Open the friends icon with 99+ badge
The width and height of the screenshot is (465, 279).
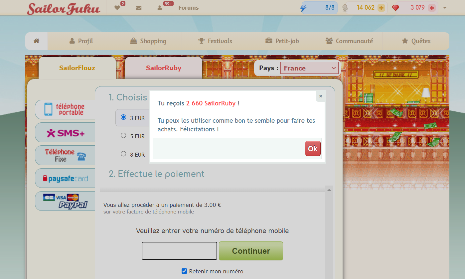160,8
